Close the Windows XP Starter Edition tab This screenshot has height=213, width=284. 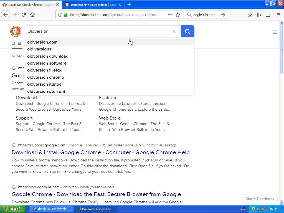point(120,5)
